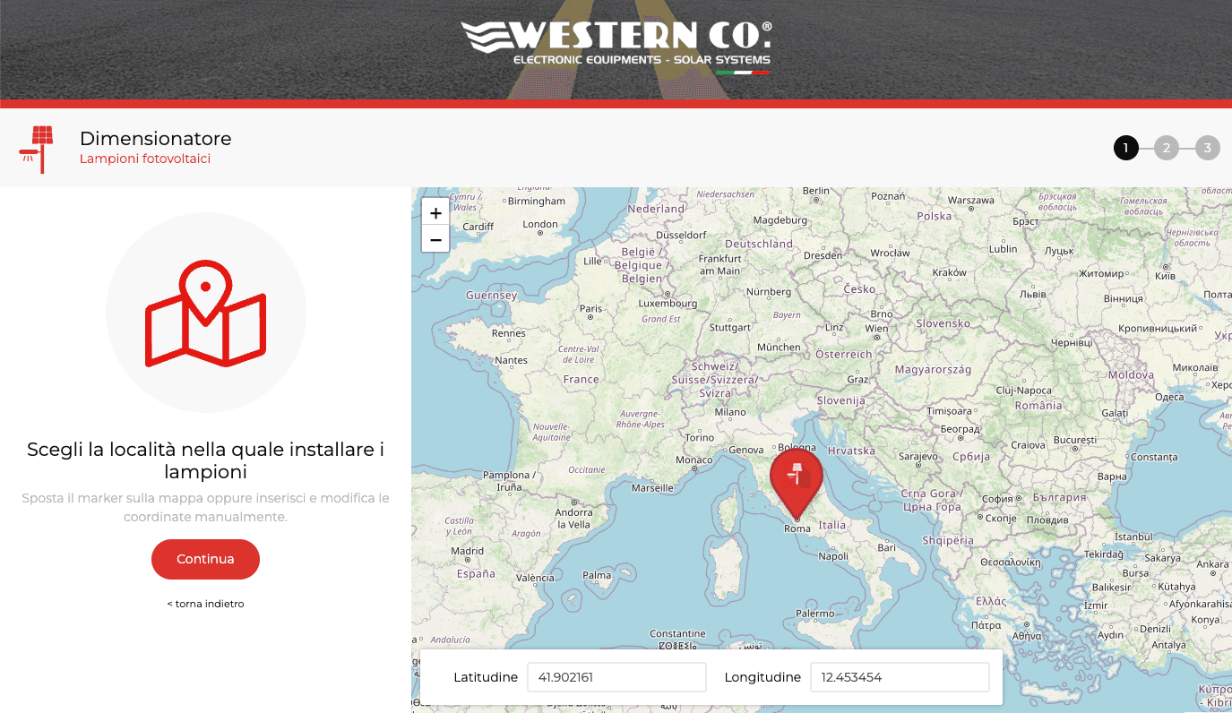Click the "torna indietro" back link
Image resolution: width=1232 pixels, height=713 pixels.
click(205, 604)
